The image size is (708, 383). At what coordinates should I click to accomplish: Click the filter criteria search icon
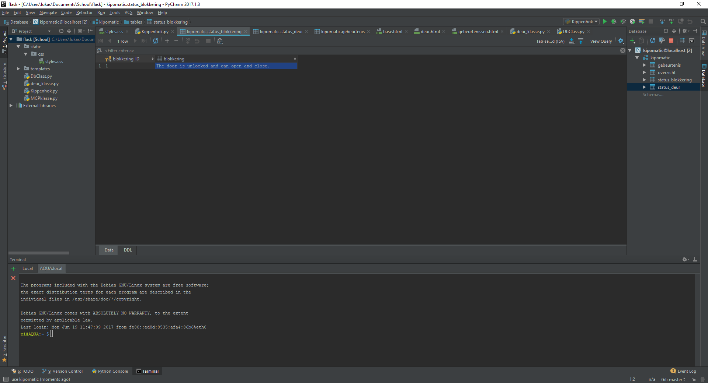(x=100, y=50)
